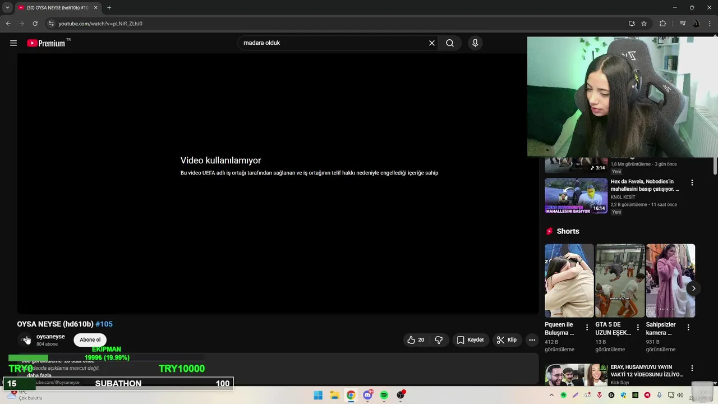Click the tray microphone icon

[659, 395]
